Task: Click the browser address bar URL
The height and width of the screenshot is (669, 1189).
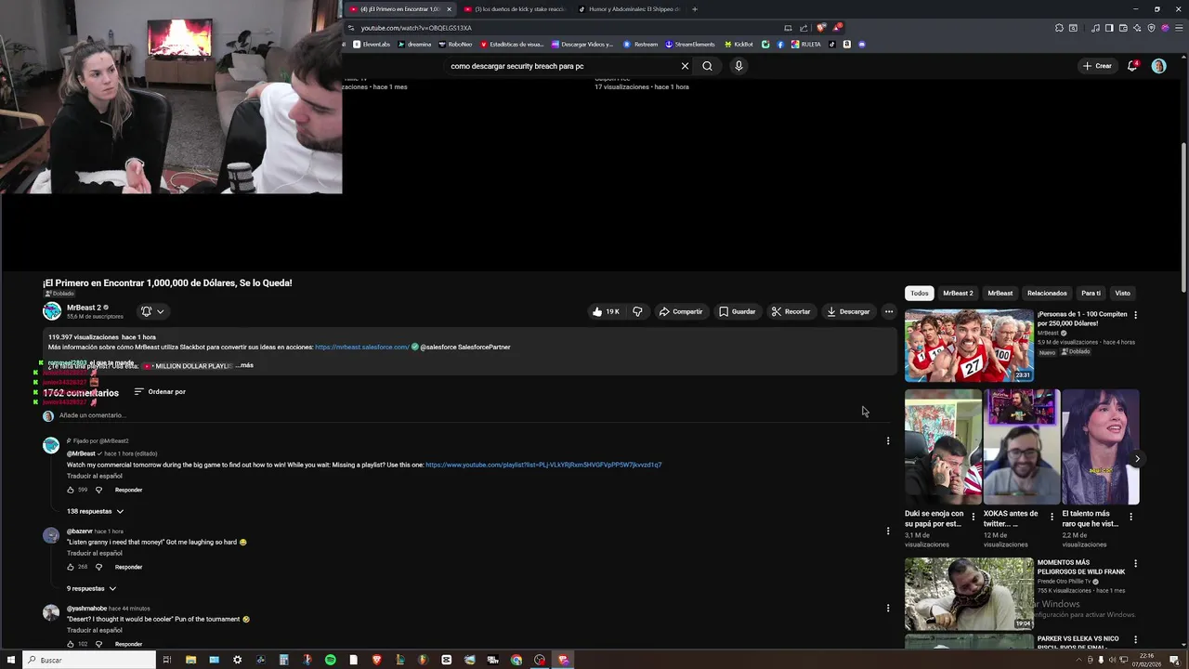Action: 416,28
